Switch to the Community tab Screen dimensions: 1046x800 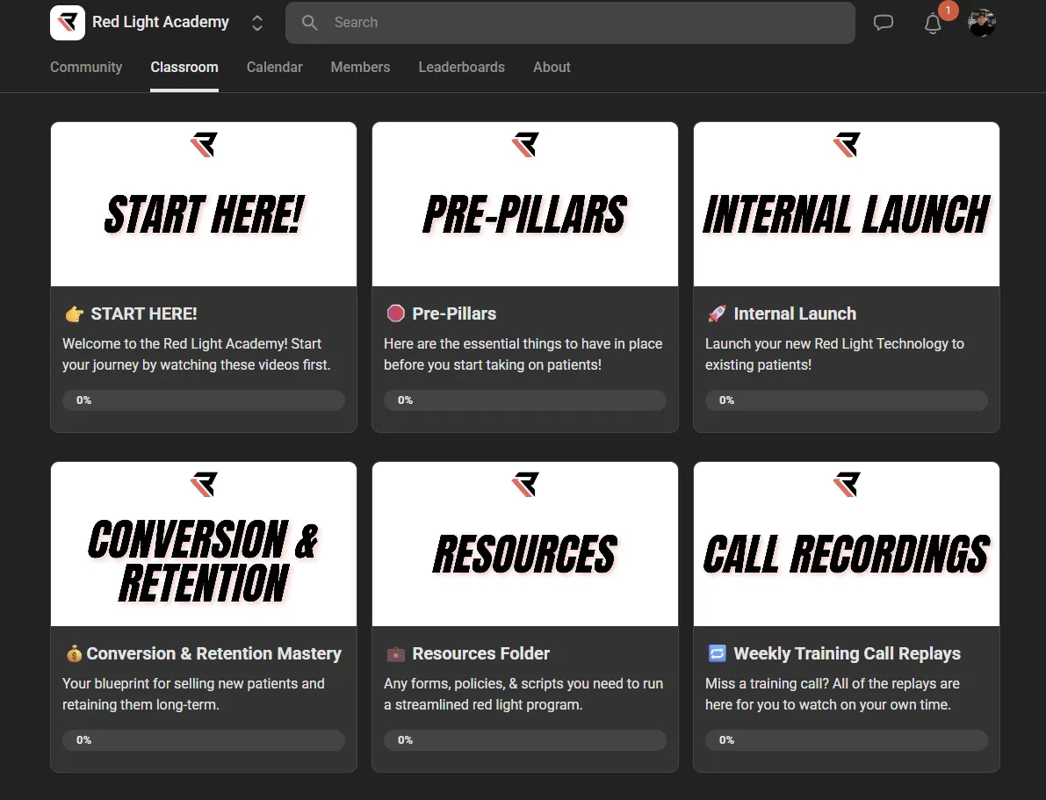86,68
